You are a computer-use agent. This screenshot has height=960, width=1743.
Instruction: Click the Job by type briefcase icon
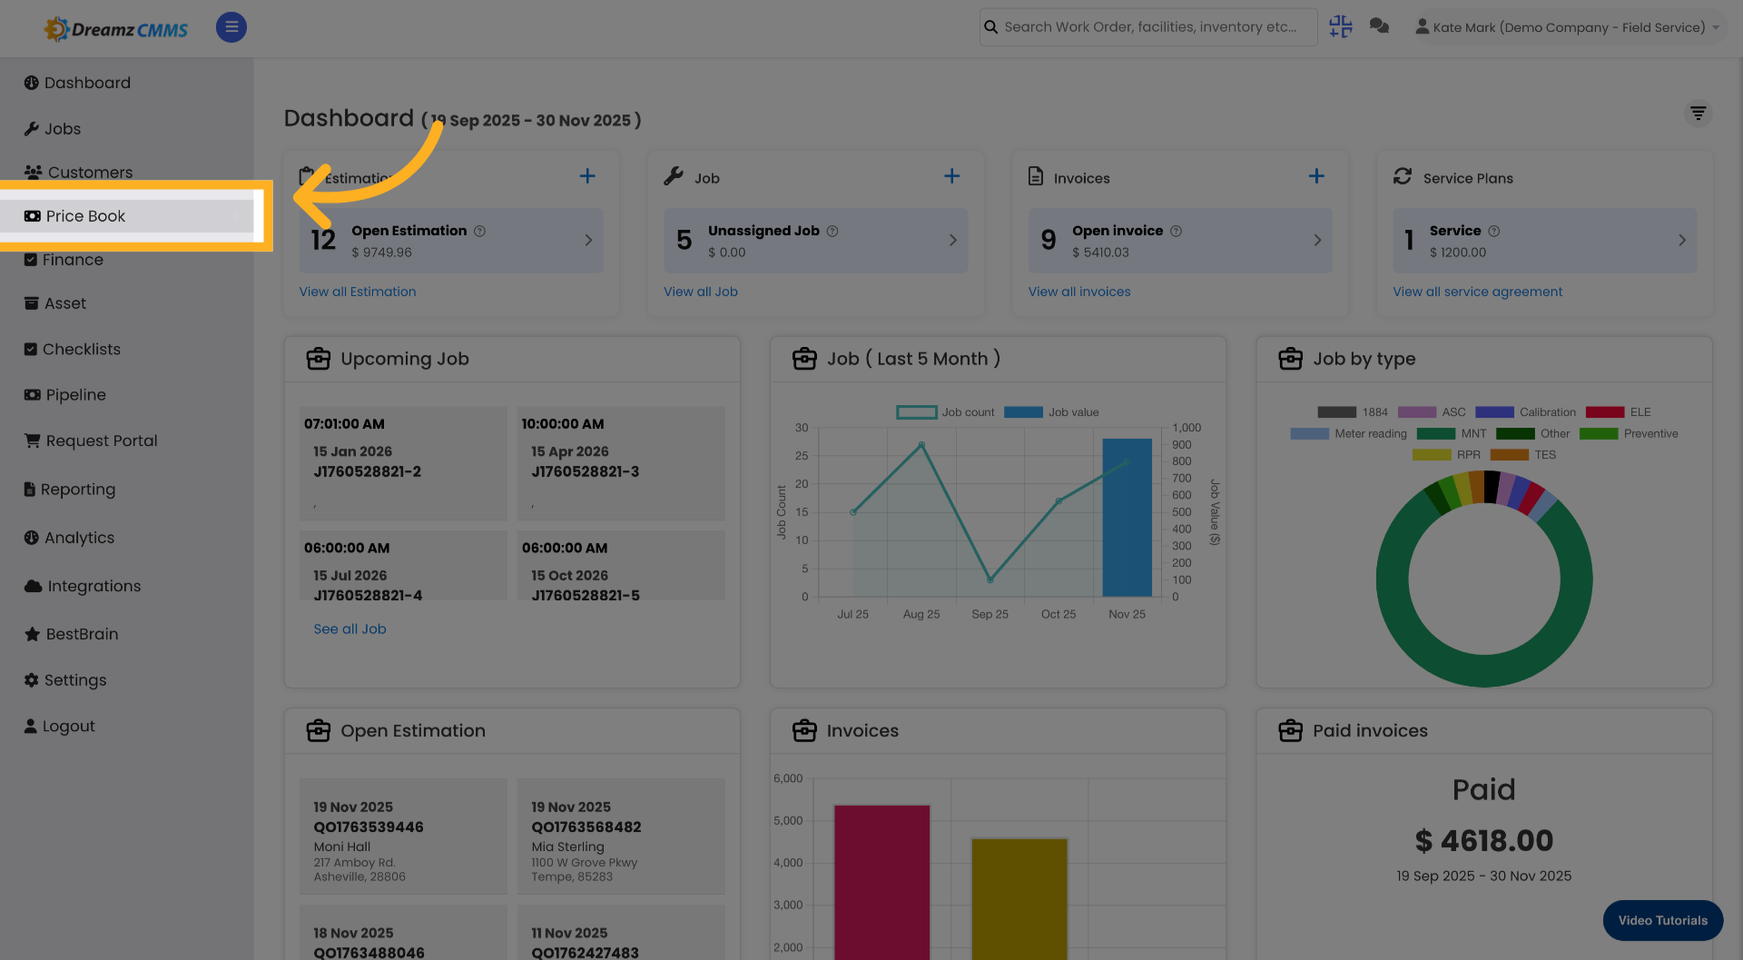[1291, 359]
